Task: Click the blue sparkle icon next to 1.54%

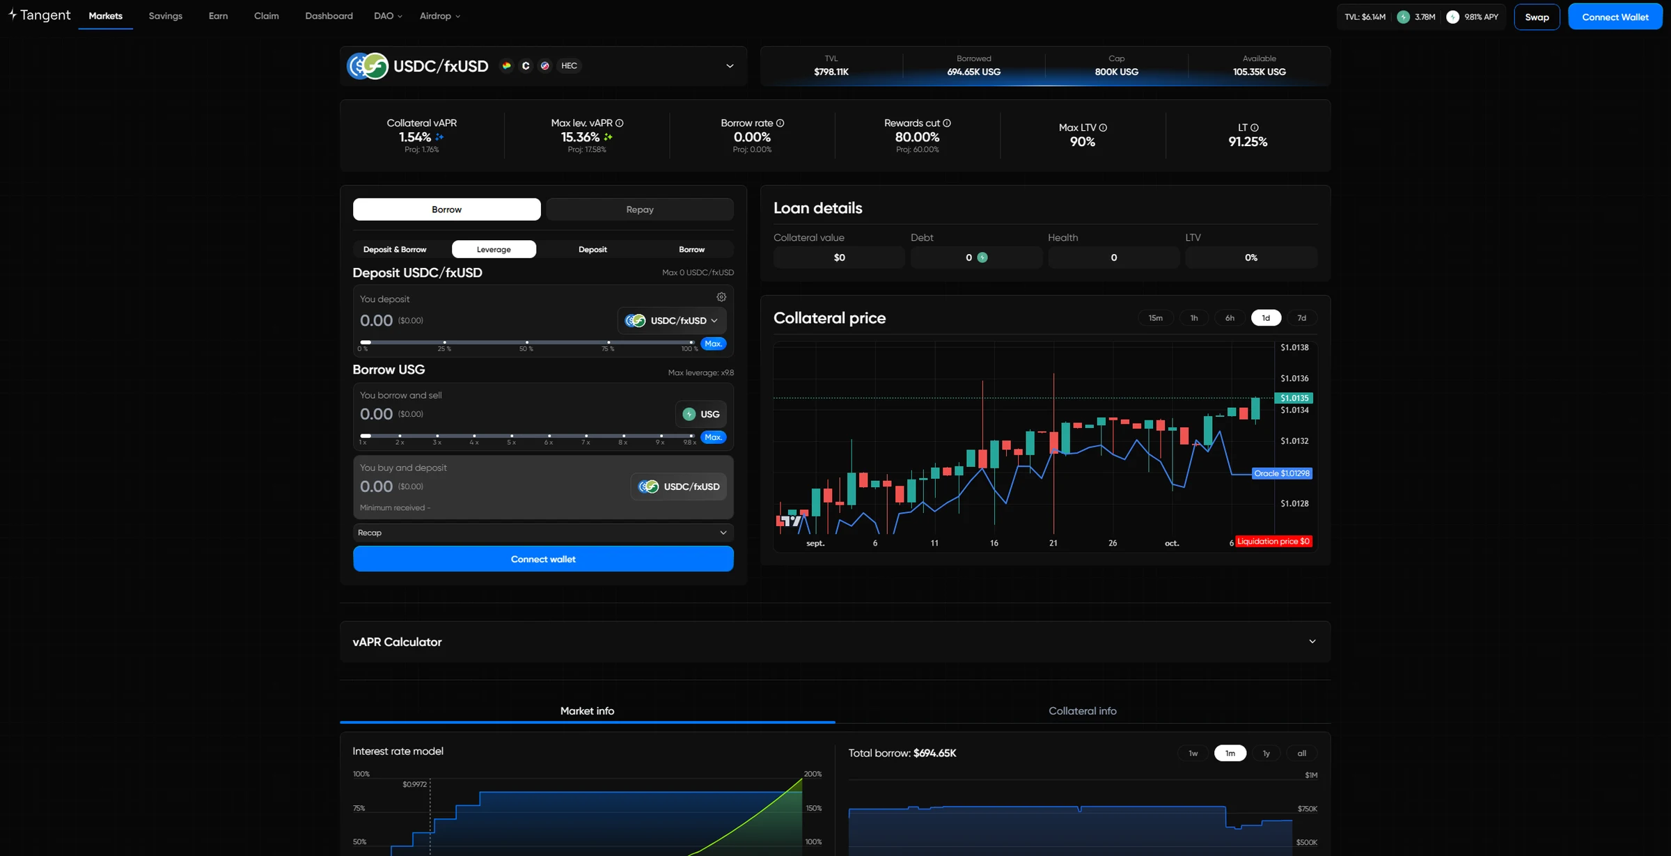Action: click(x=439, y=137)
